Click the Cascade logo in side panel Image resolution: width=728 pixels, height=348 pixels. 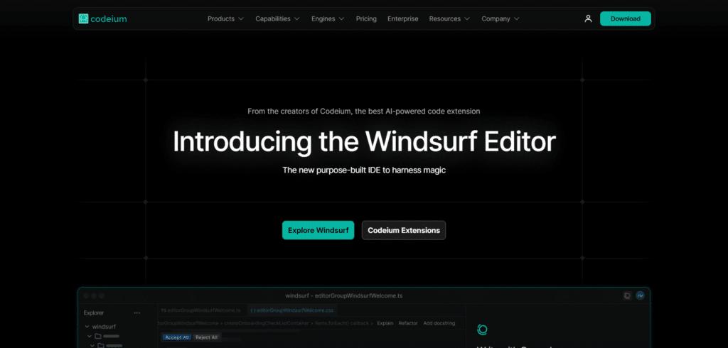click(483, 330)
